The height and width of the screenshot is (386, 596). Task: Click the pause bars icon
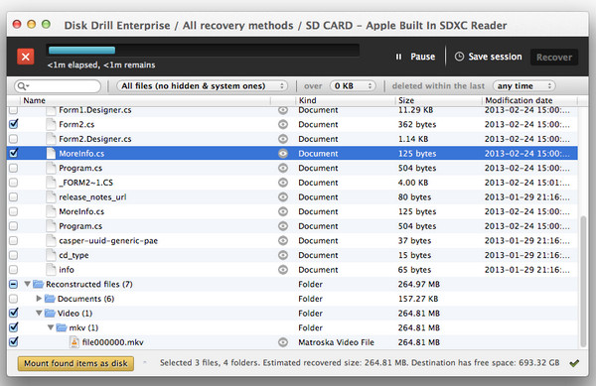[398, 57]
